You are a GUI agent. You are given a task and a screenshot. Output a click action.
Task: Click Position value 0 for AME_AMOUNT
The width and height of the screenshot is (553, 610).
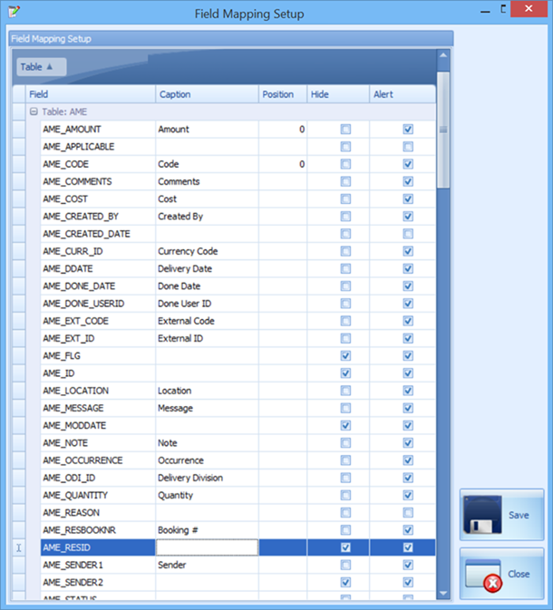point(283,129)
